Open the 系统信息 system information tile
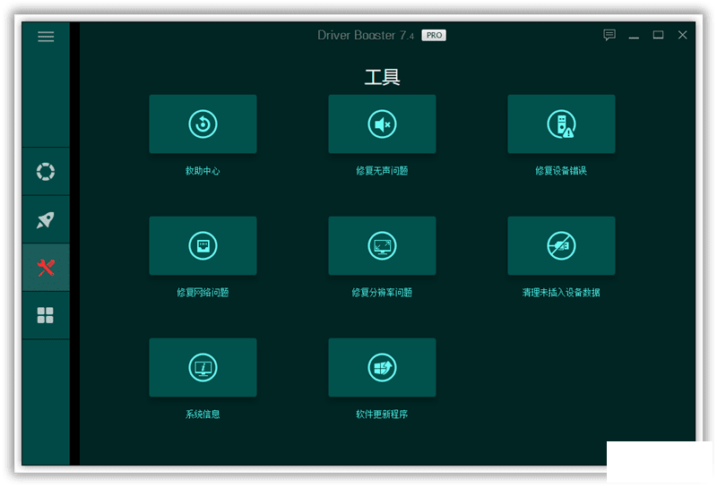Image resolution: width=717 pixels, height=487 pixels. (x=203, y=367)
